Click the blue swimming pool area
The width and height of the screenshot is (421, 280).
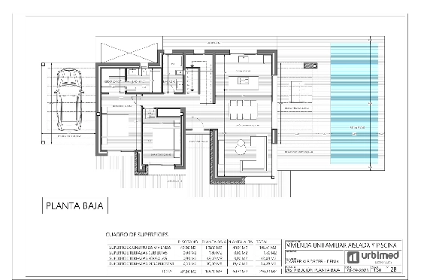354,103
